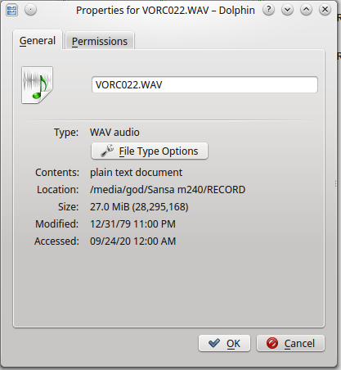341x370 pixels.
Task: Click the red cancel icon
Action: (x=271, y=343)
